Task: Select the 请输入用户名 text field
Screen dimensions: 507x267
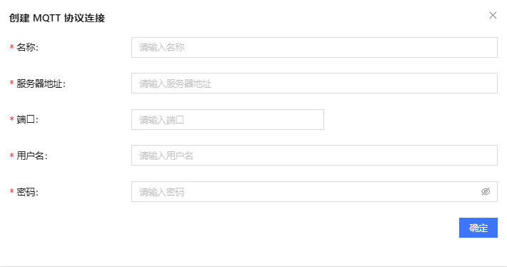Action: [x=314, y=156]
